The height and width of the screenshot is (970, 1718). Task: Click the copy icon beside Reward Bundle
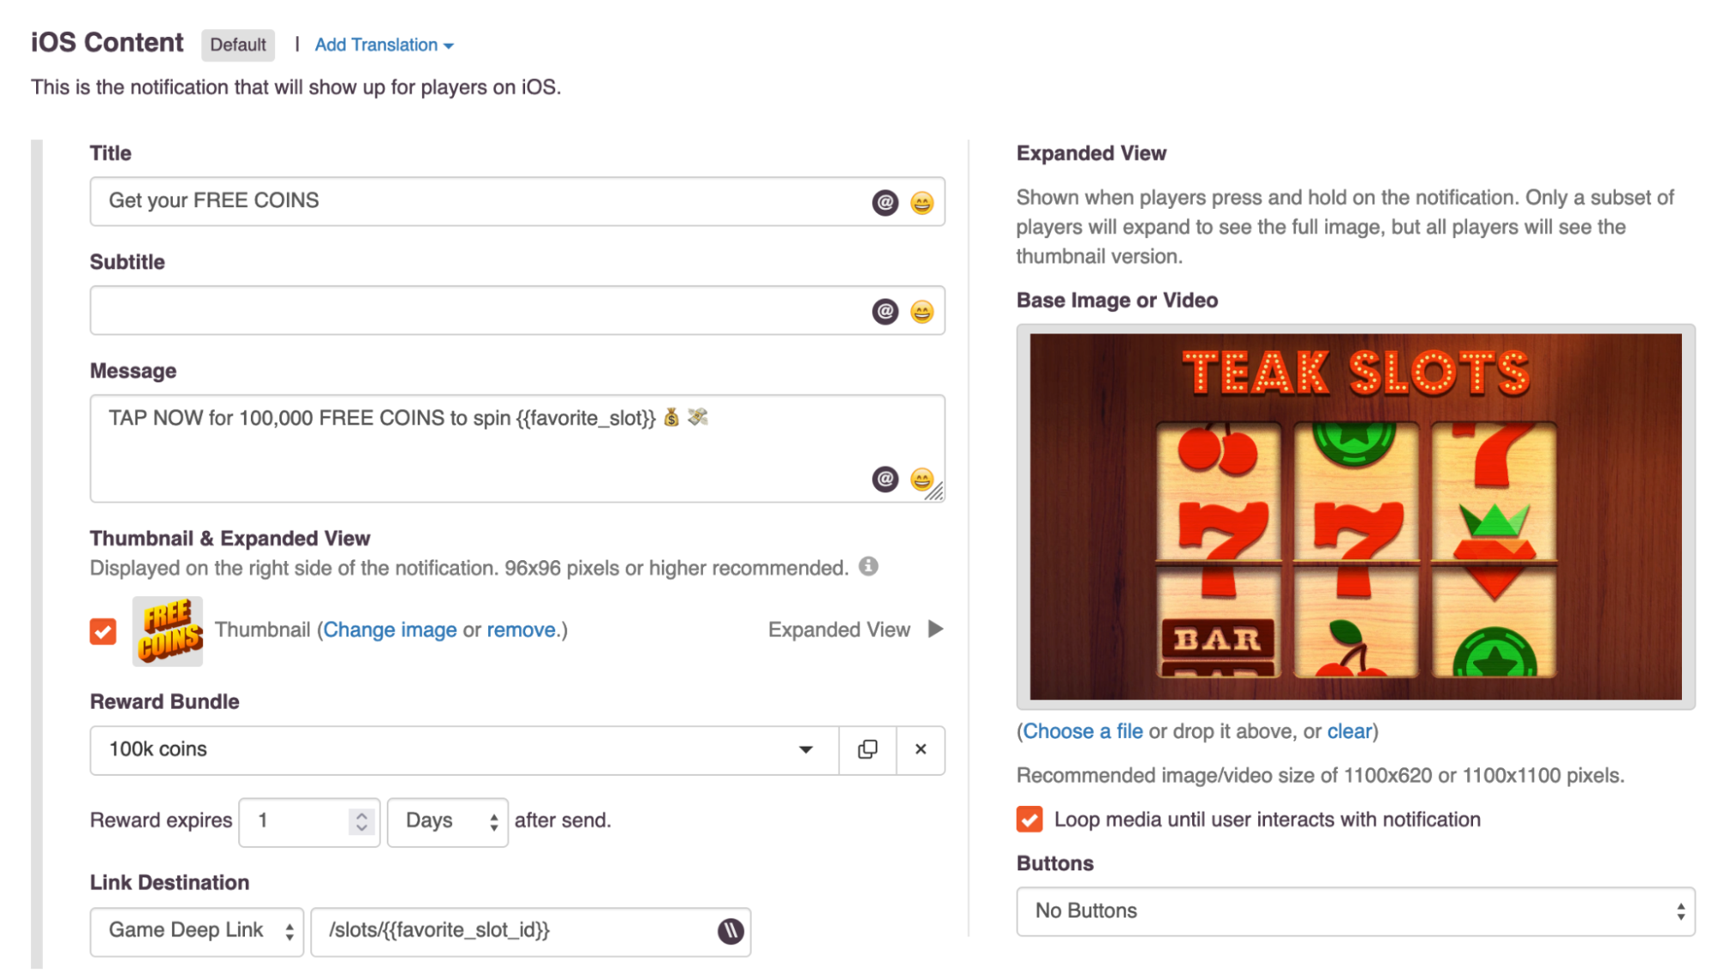[867, 749]
